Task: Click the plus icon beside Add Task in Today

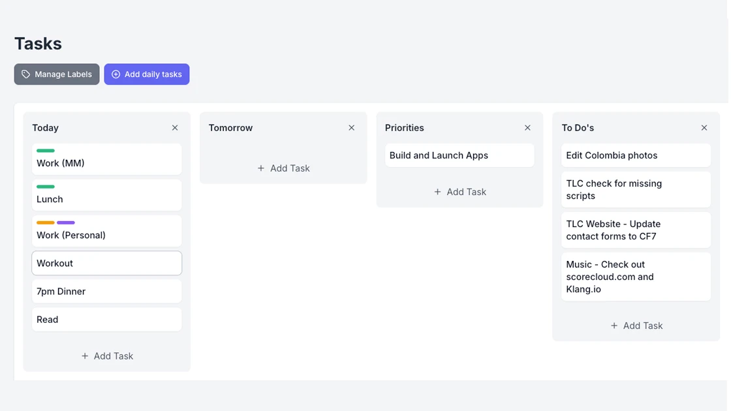Action: click(x=84, y=356)
